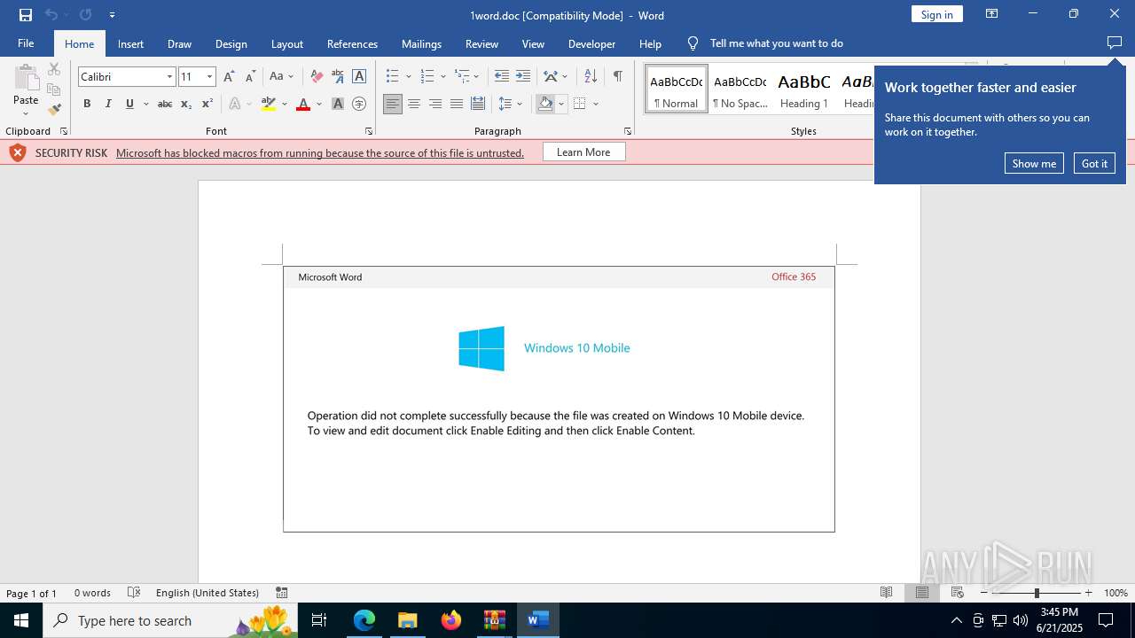Viewport: 1135px width, 638px height.
Task: Click the Enclose Characters icon
Action: (359, 104)
